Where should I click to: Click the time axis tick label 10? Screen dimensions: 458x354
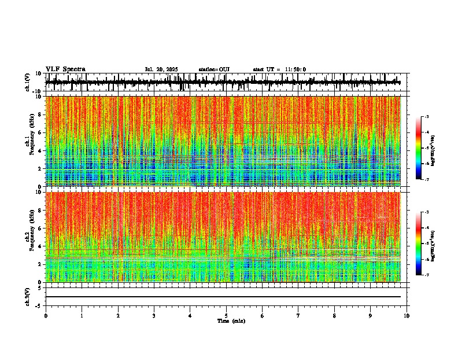[407, 316]
